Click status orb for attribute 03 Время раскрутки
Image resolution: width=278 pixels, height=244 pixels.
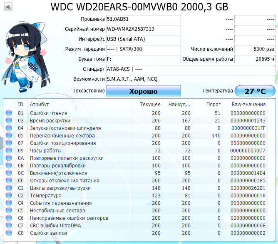(x=9, y=120)
